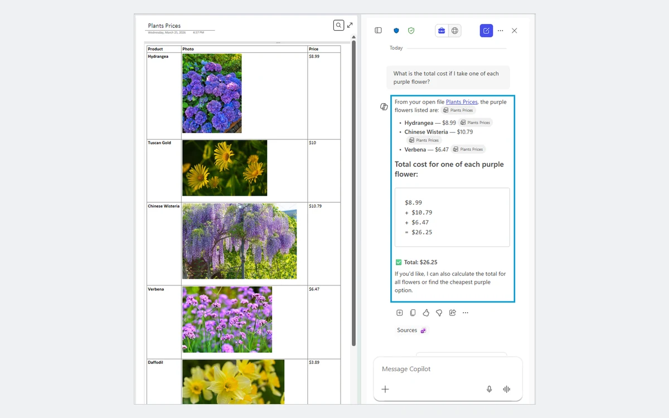This screenshot has width=669, height=418.
Task: Start dictation with the microphone icon
Action: 489,389
